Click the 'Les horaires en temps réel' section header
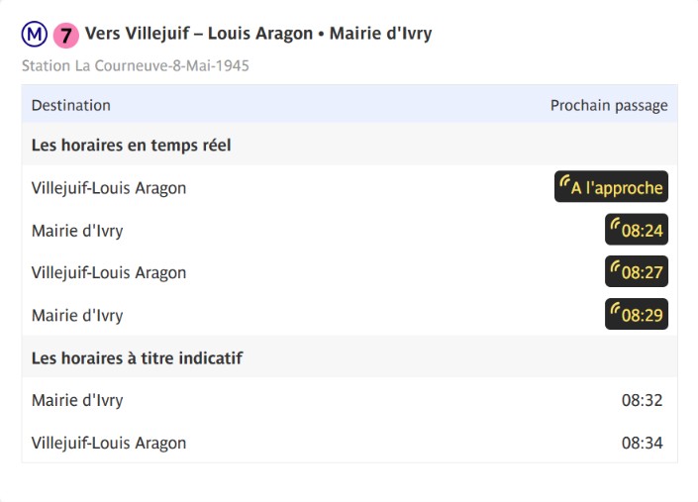This screenshot has height=502, width=698. coord(132,146)
